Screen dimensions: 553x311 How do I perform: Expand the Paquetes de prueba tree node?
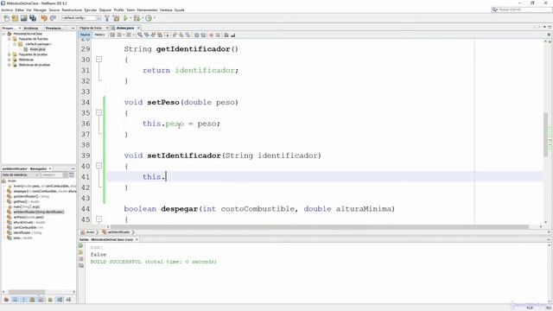coord(10,54)
